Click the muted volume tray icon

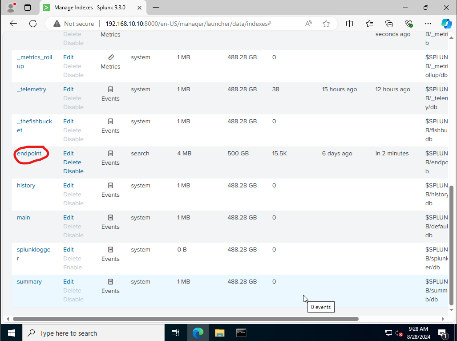coord(399,333)
